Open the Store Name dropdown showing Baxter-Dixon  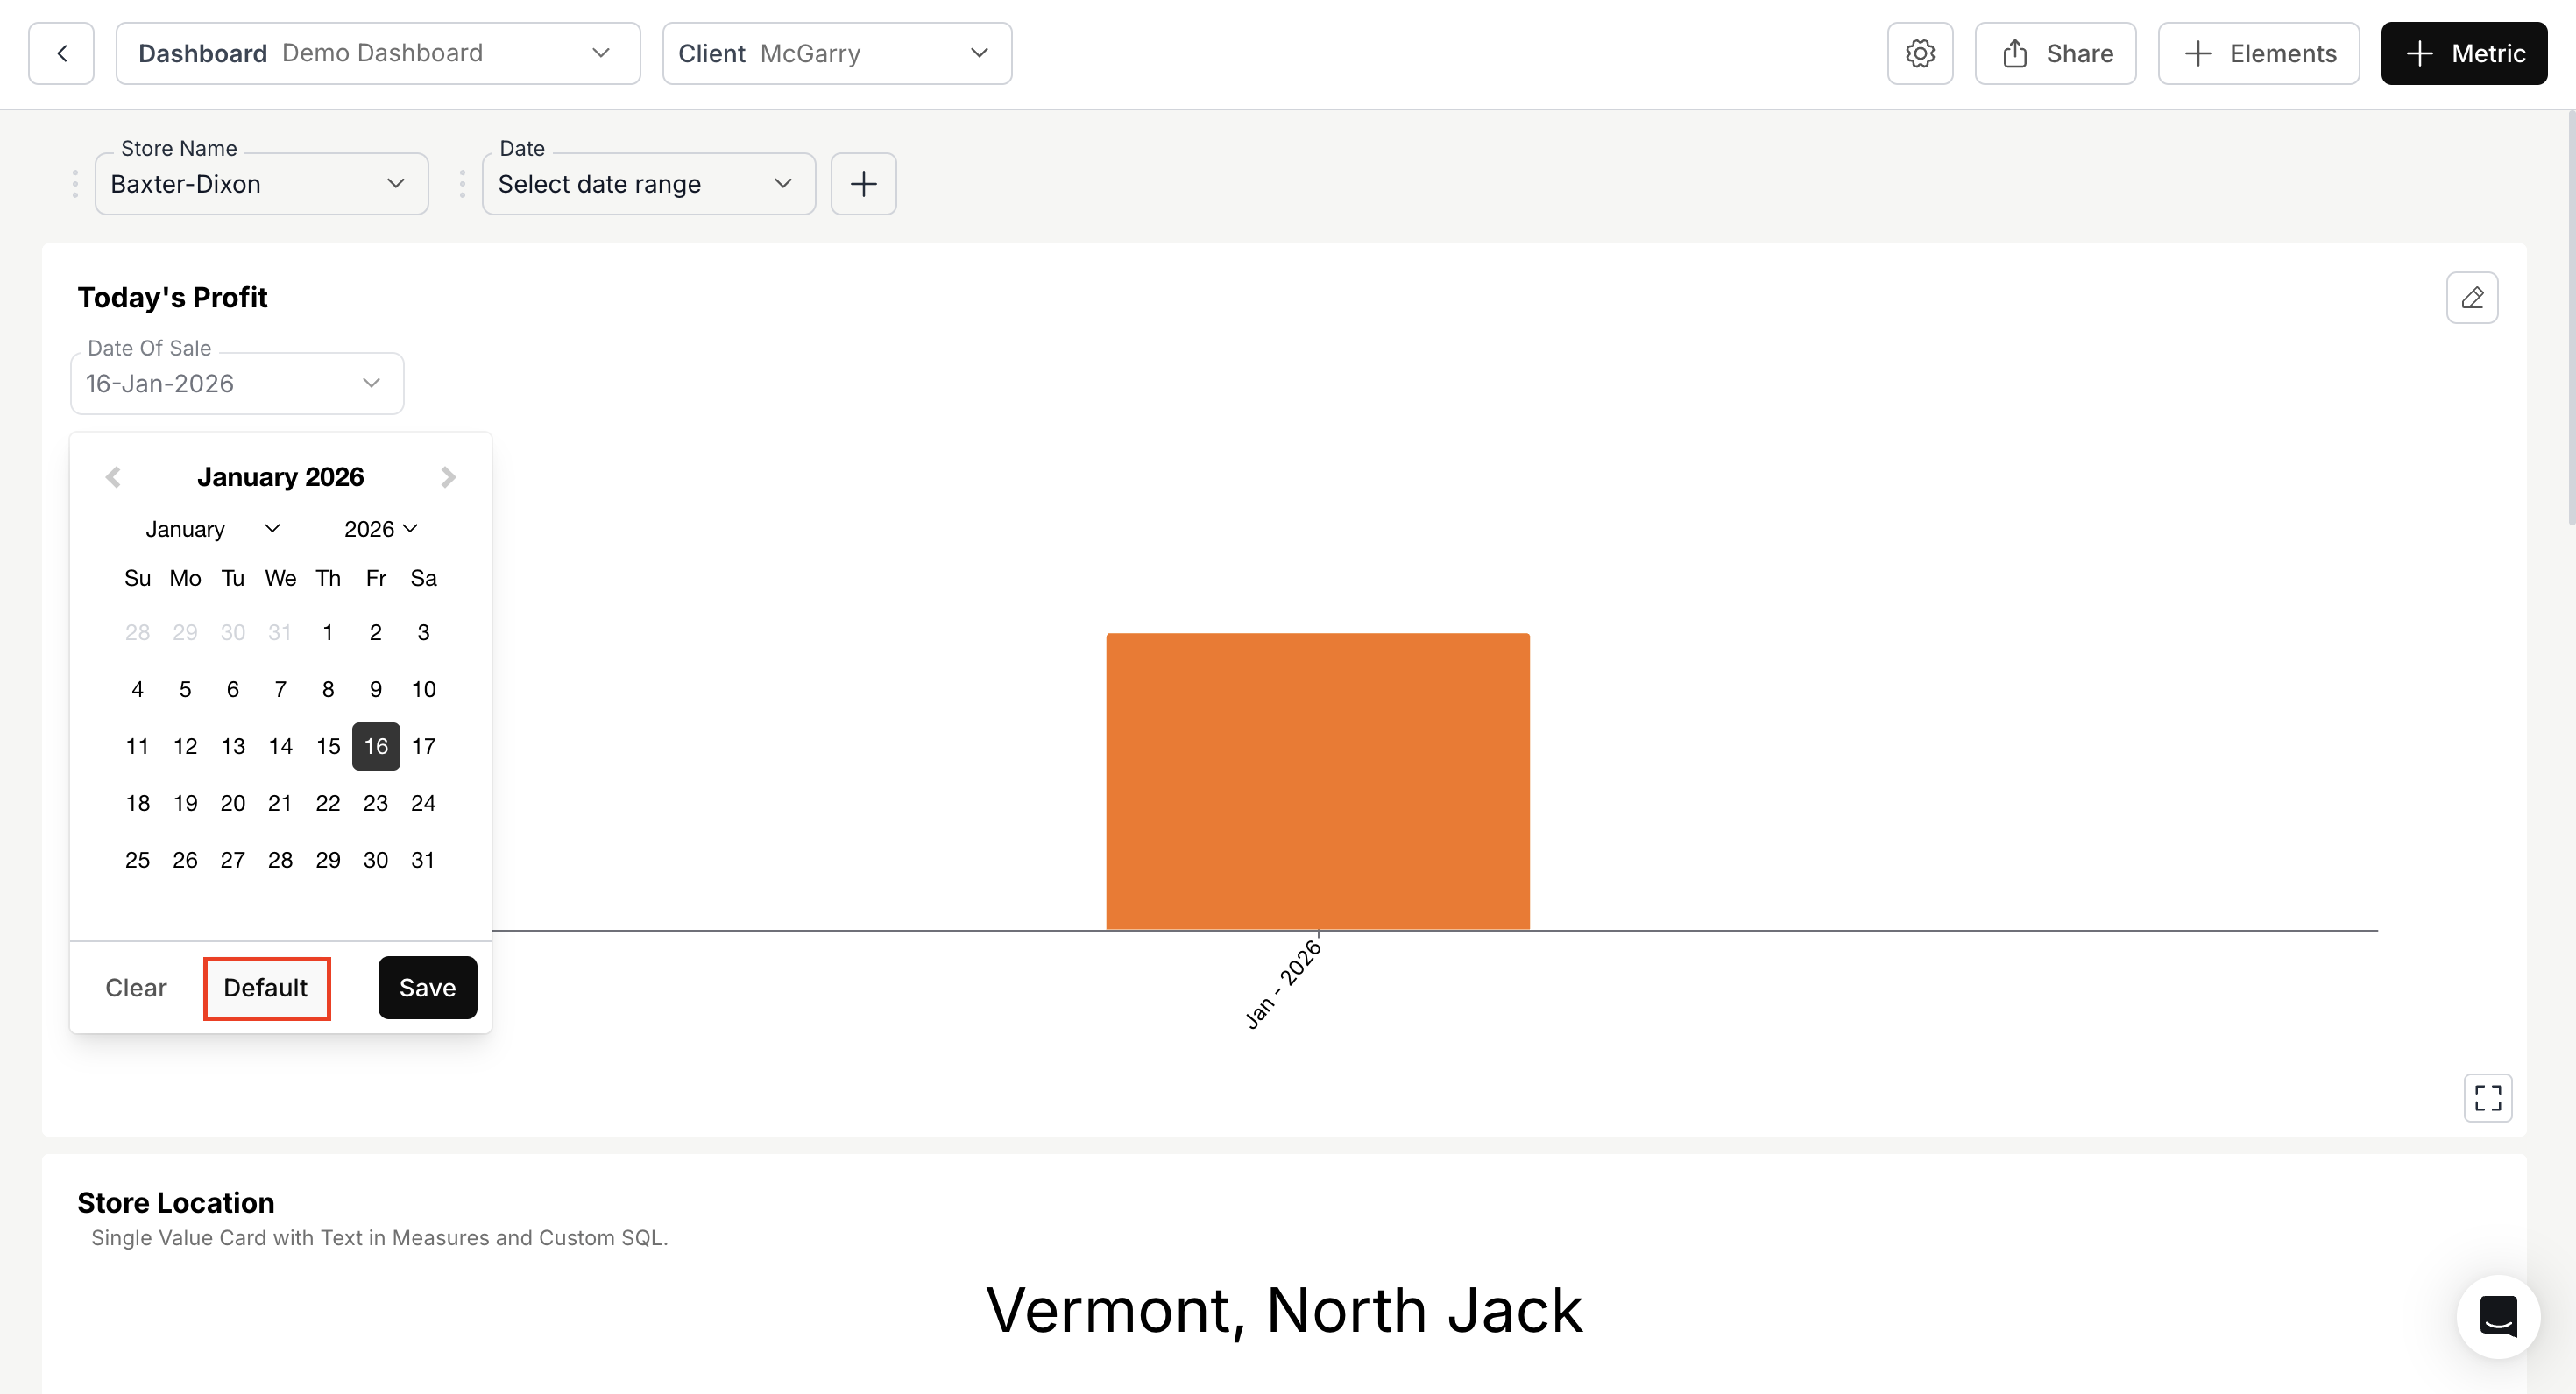[261, 184]
